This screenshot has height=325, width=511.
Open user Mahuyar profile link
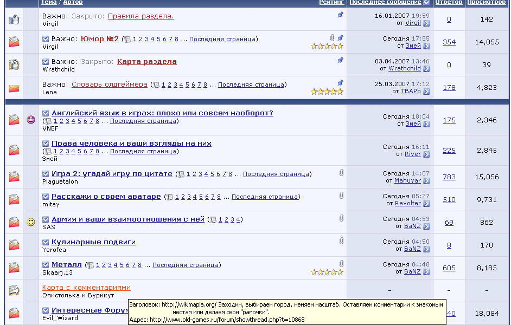click(x=408, y=180)
